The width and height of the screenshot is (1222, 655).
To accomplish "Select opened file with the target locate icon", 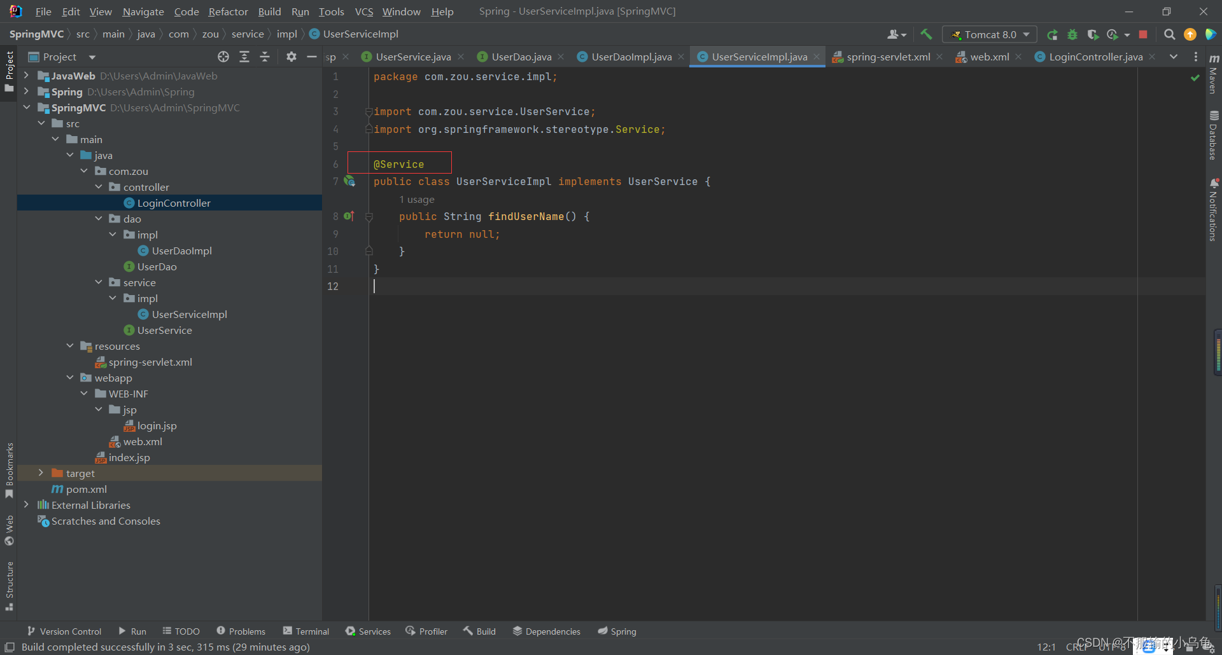I will (223, 57).
